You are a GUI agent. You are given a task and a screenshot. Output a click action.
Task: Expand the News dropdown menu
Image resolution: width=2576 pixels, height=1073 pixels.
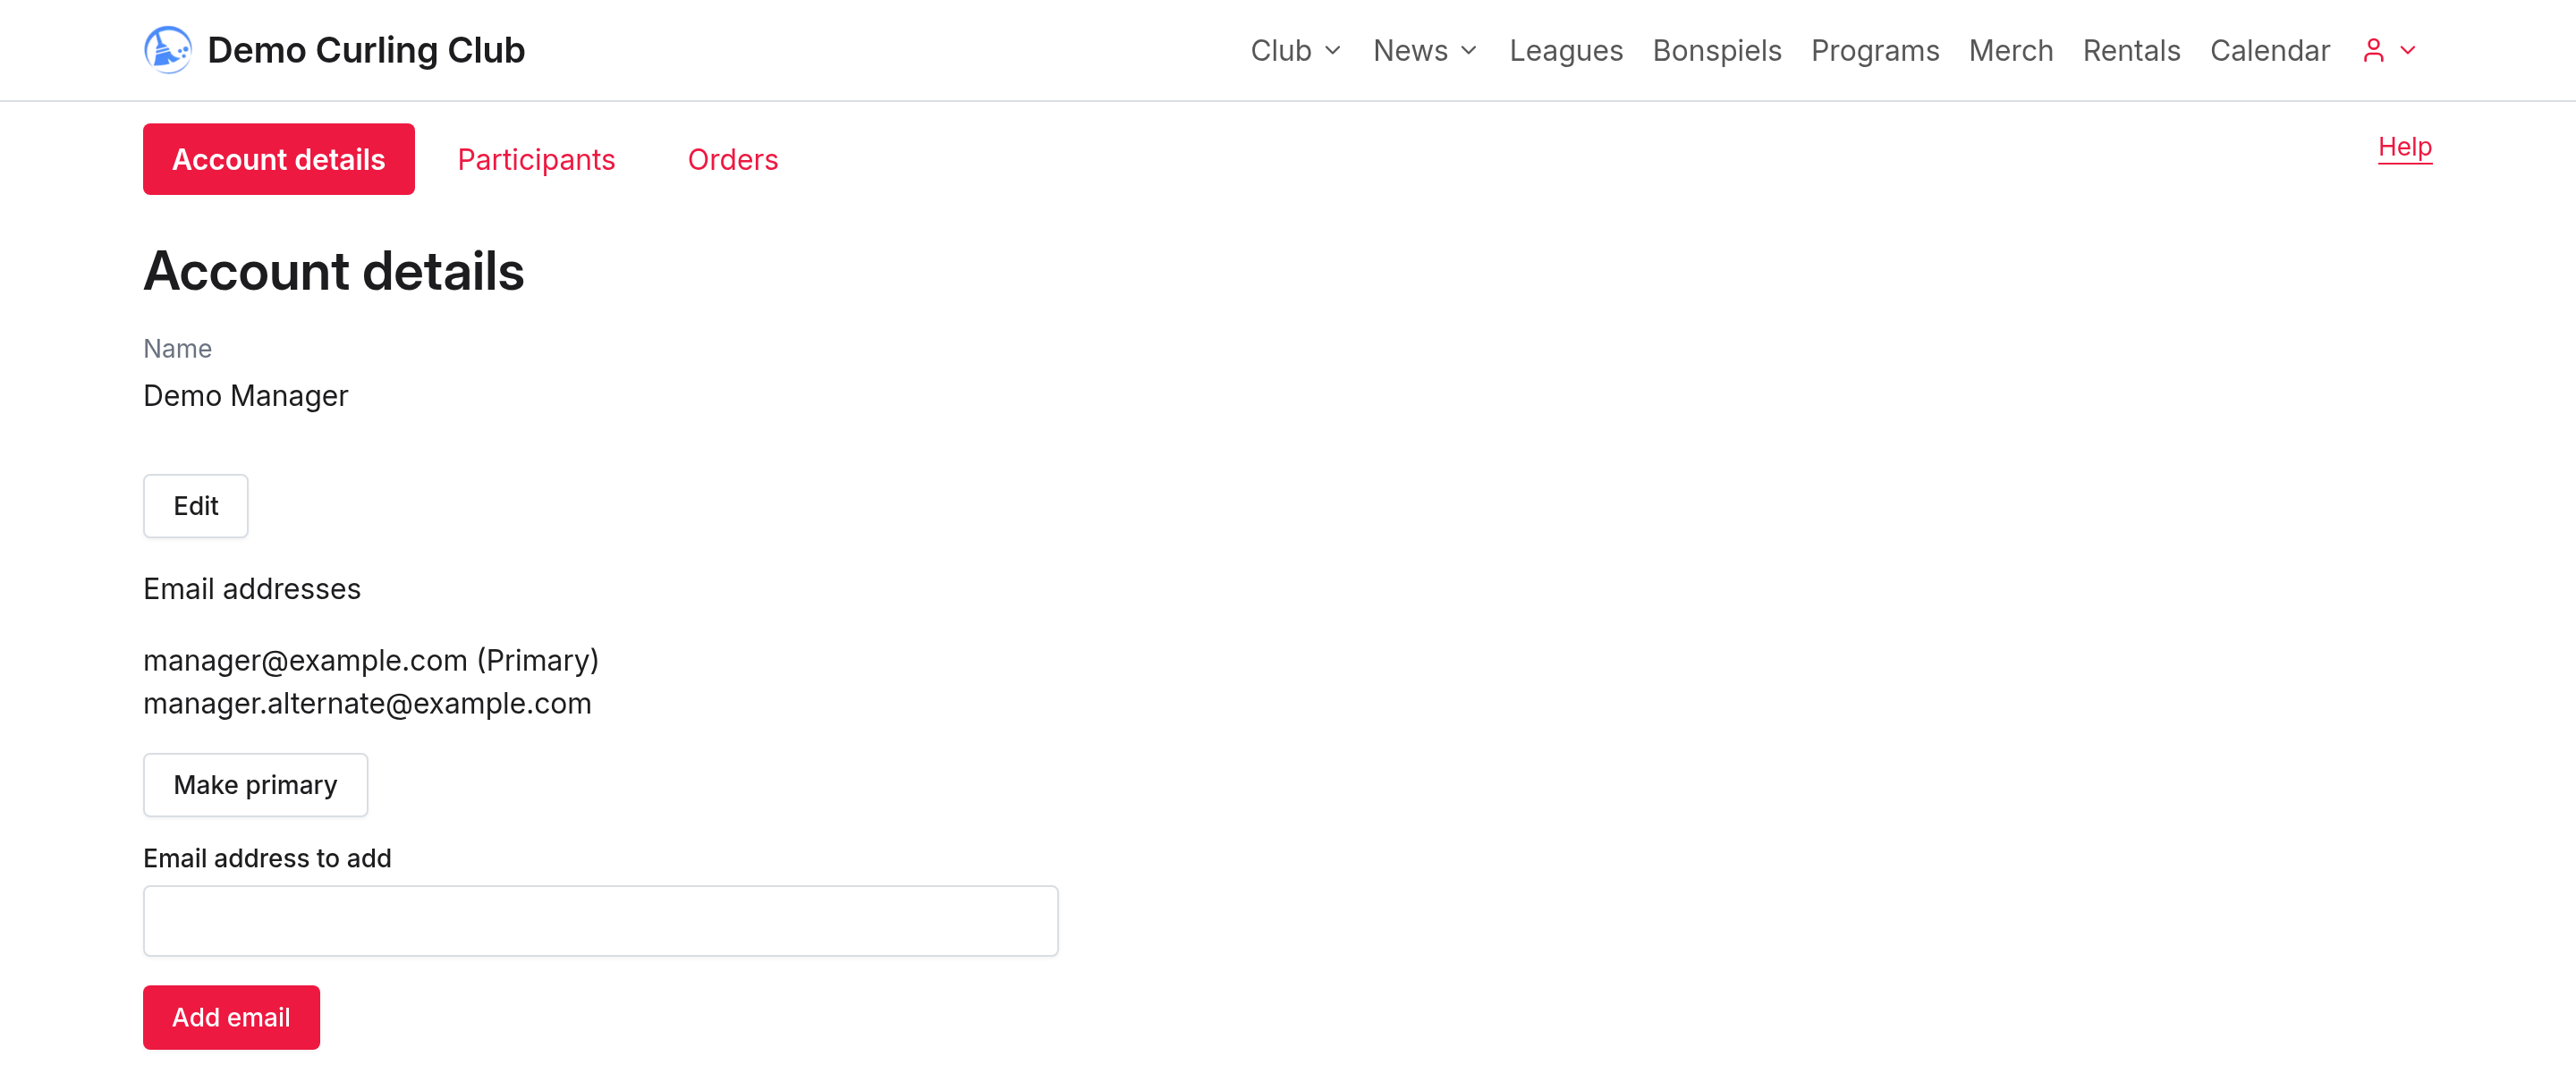[1425, 50]
